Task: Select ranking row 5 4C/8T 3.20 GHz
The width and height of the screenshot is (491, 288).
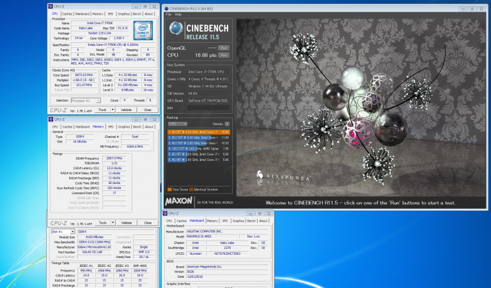Action: [x=199, y=154]
